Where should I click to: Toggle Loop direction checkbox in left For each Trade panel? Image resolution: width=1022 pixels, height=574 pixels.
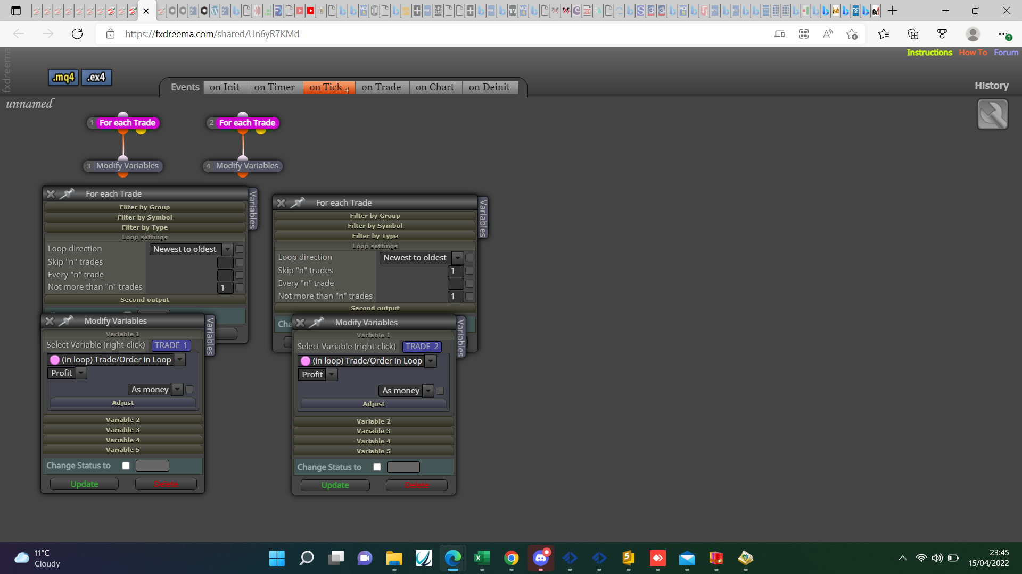240,249
